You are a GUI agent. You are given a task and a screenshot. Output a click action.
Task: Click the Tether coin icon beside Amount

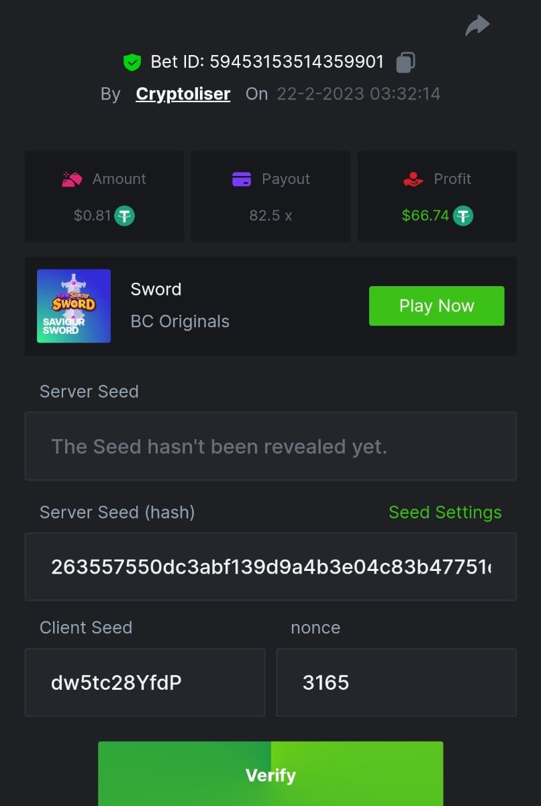[125, 216]
